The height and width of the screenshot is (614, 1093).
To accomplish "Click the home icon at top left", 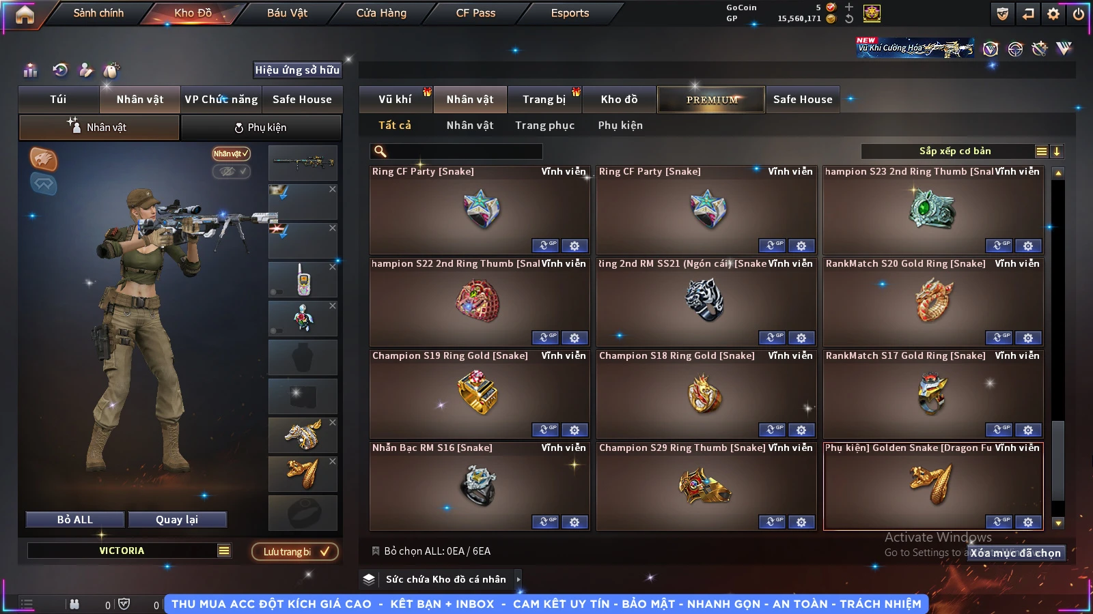I will pos(25,14).
